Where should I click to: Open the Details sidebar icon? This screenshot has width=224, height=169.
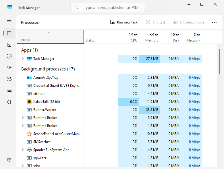(x=9, y=90)
